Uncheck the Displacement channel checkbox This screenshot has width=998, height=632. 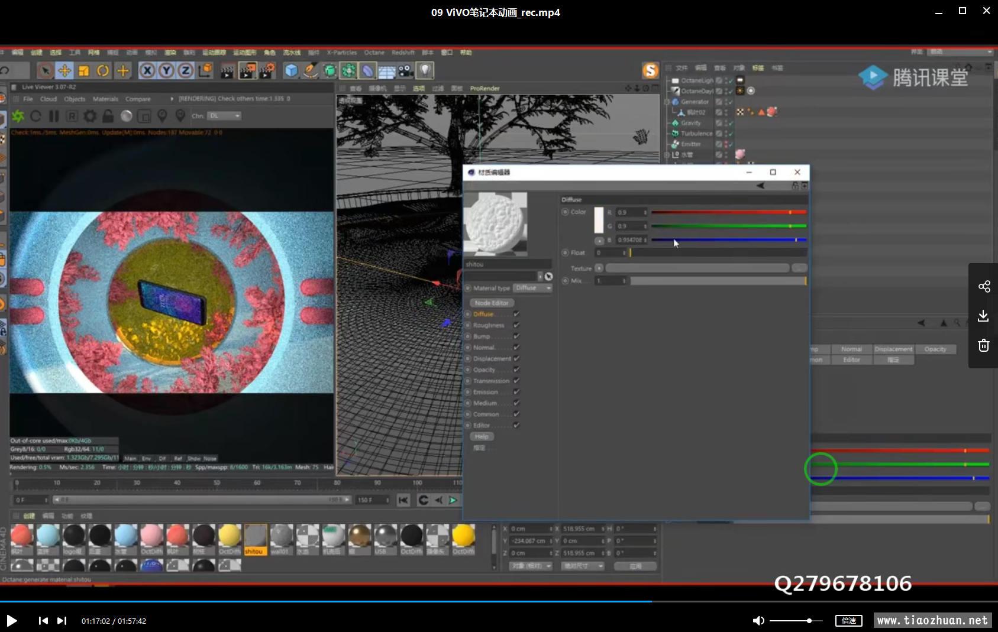(x=516, y=358)
